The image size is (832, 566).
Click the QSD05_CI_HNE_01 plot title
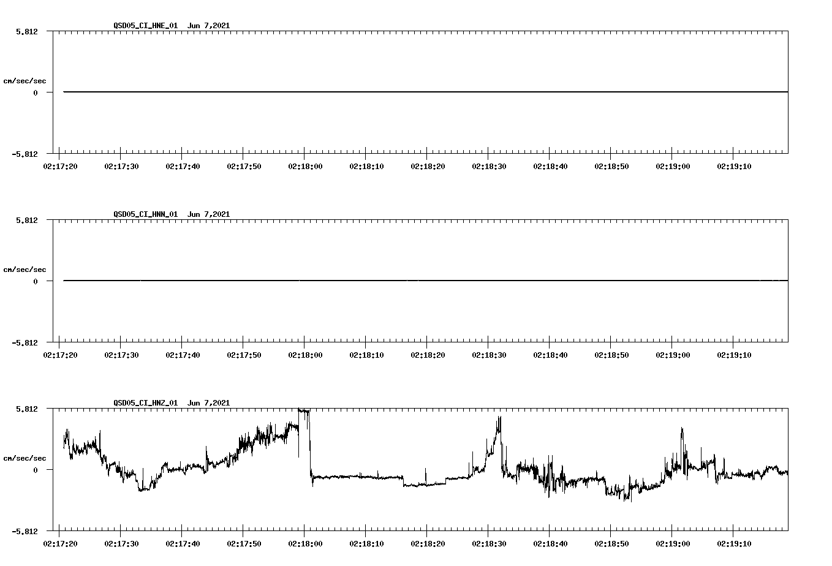click(172, 26)
